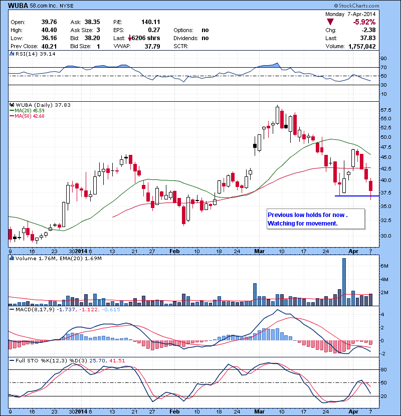Click the Mar label on the price chart axis

(x=259, y=251)
